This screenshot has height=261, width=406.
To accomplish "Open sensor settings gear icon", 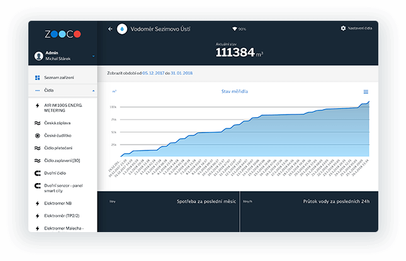I will [343, 28].
